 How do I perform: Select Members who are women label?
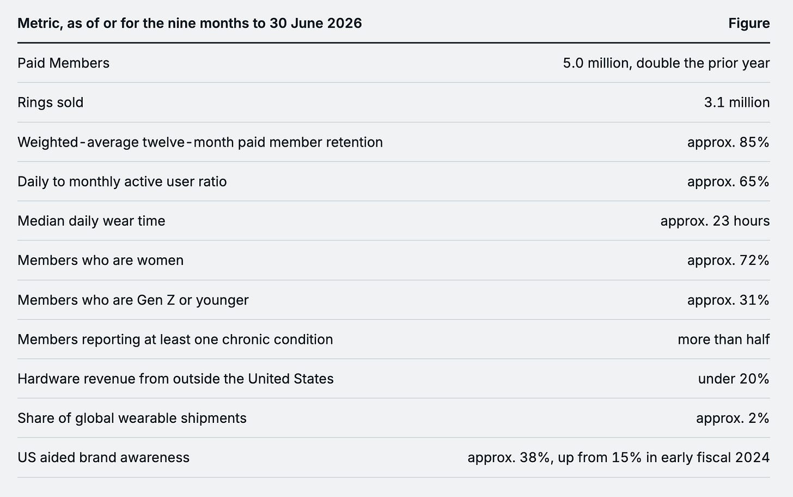point(100,260)
